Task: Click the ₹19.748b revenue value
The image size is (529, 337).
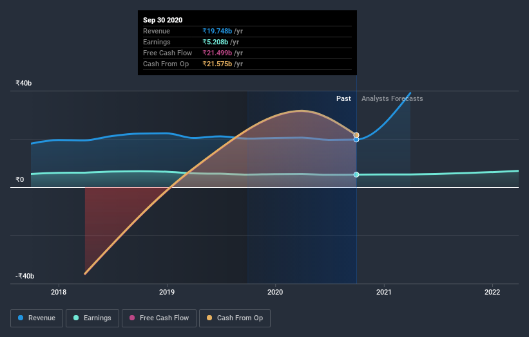Action: coord(217,31)
